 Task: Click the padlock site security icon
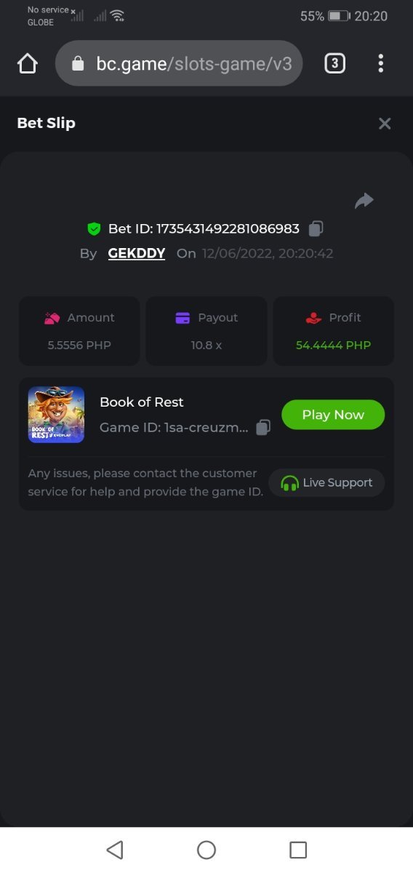(x=79, y=64)
